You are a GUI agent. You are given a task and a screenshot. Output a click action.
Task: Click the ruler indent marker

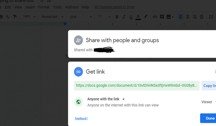(65, 24)
